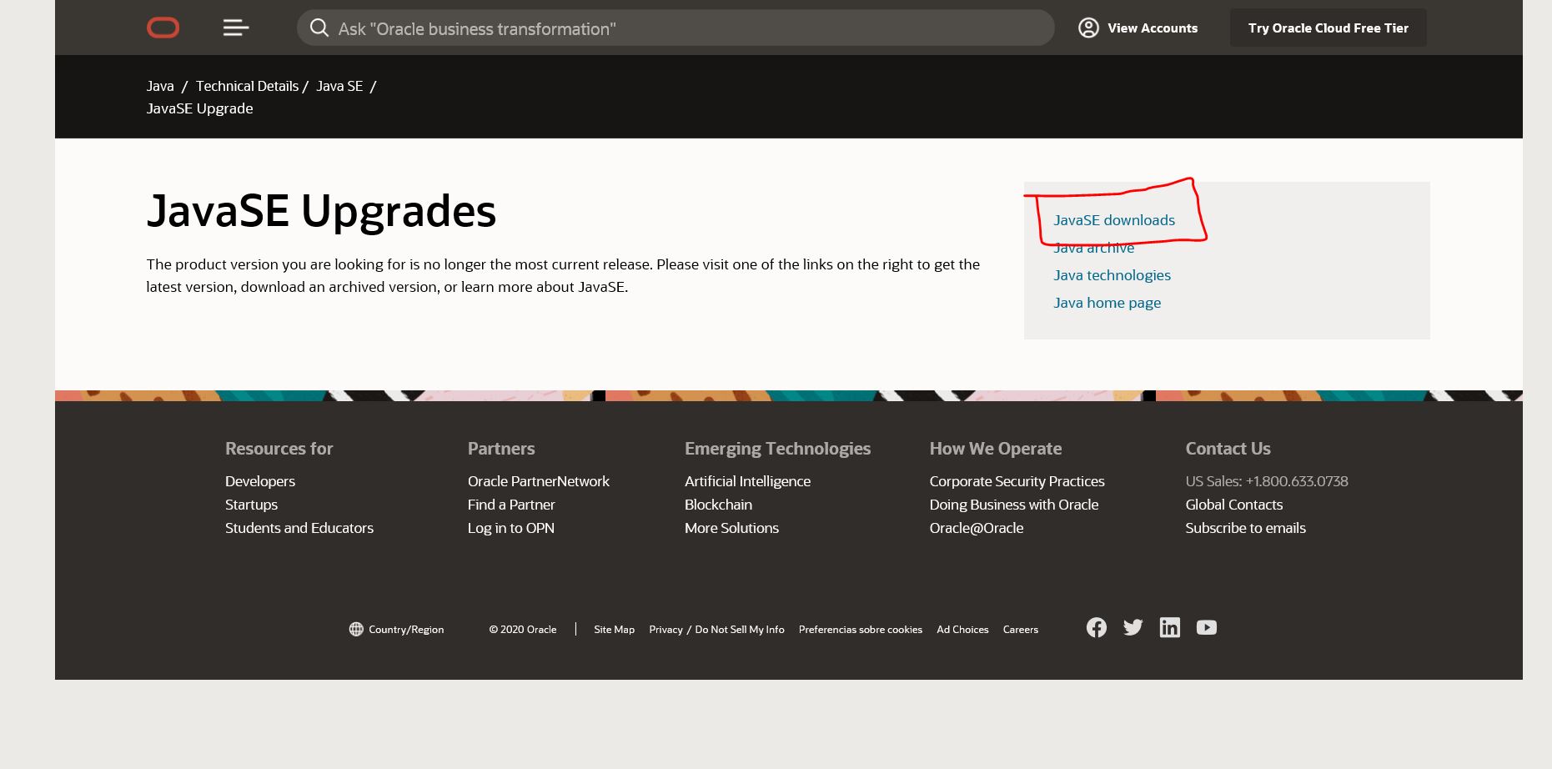The width and height of the screenshot is (1552, 769).
Task: Click the red Oracle logo
Action: 163,28
